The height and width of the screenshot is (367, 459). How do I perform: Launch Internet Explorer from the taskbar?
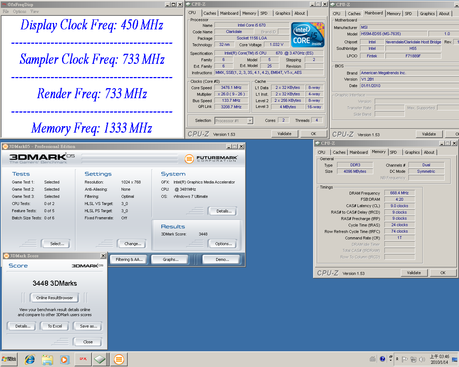coord(29,359)
